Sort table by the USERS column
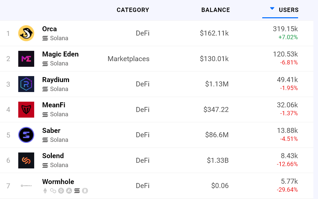Viewport: 318px width, 199px height. [288, 10]
